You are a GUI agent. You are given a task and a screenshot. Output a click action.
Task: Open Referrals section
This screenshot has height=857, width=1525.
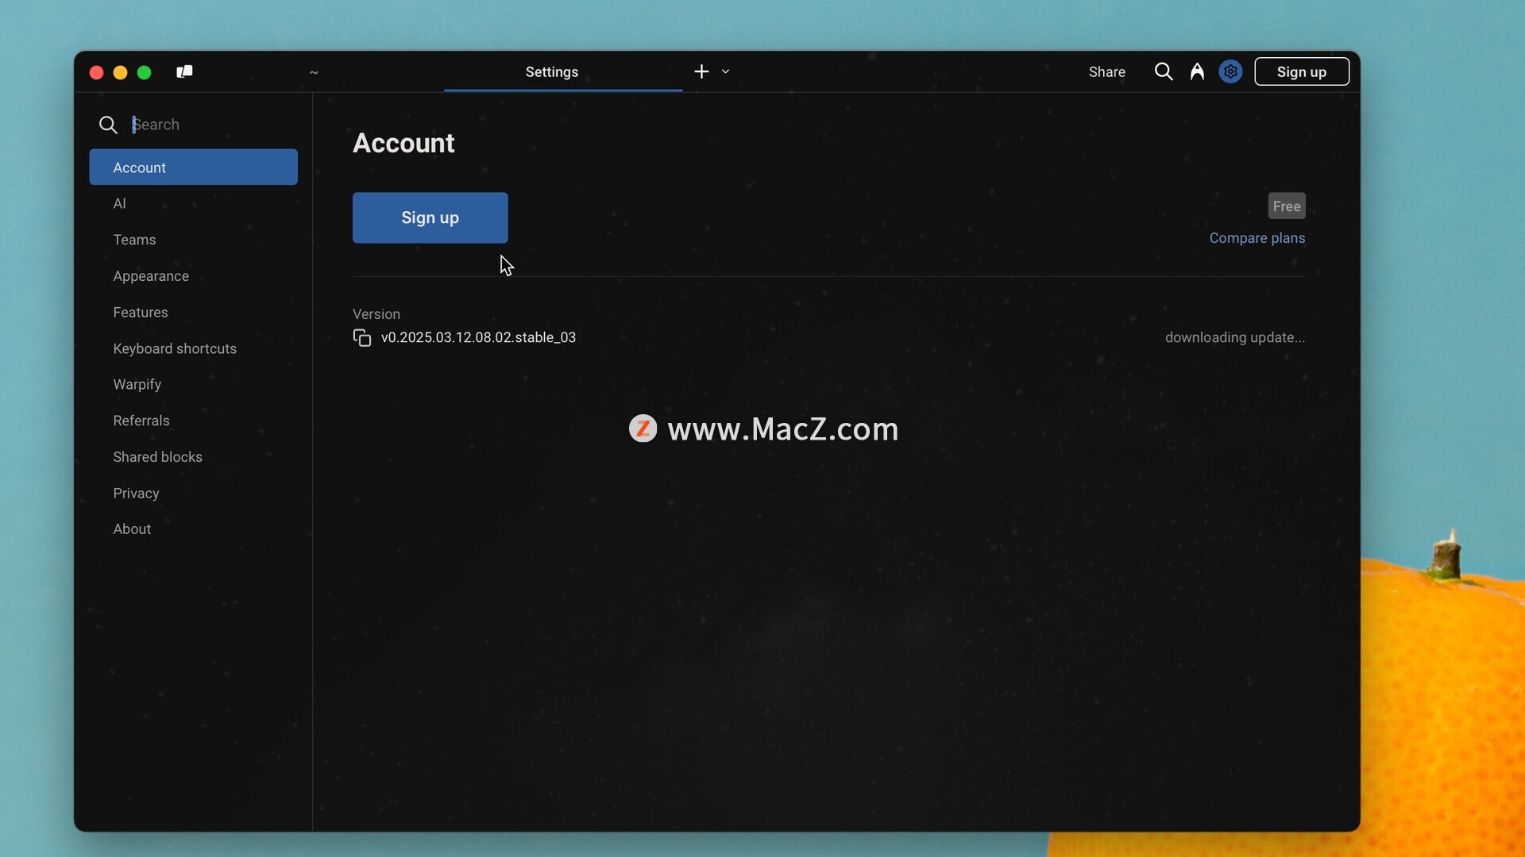tap(193, 421)
